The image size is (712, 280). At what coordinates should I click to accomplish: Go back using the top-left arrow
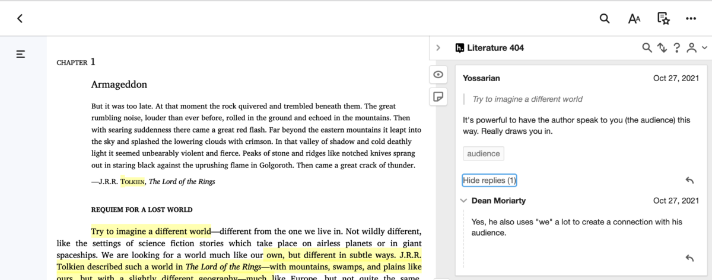(20, 18)
